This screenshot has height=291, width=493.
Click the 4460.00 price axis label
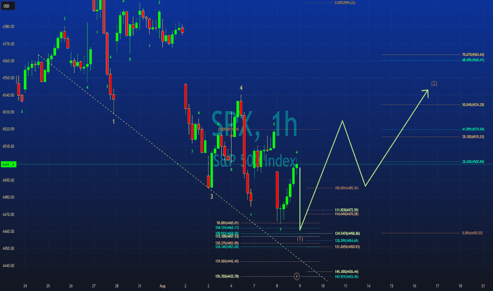tap(8, 232)
